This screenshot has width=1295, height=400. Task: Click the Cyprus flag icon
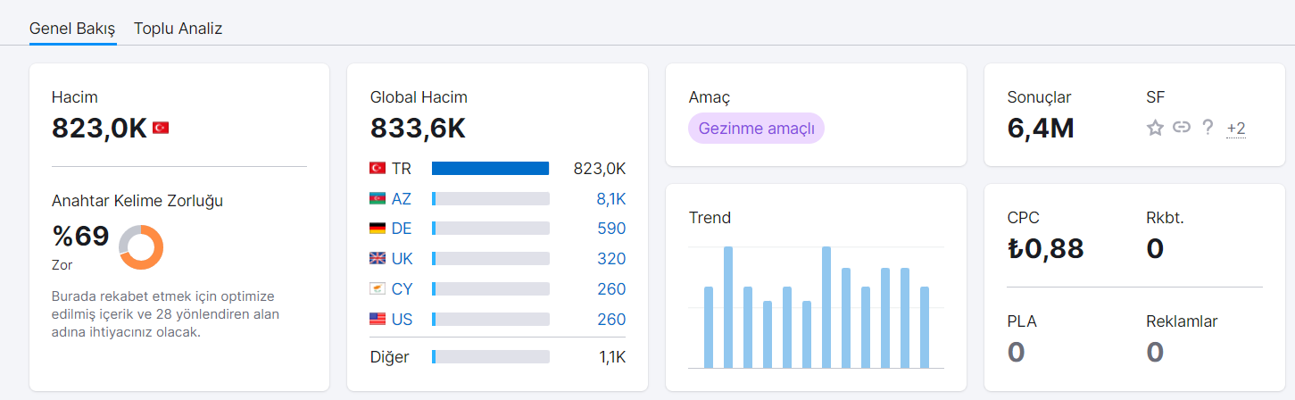click(x=378, y=289)
